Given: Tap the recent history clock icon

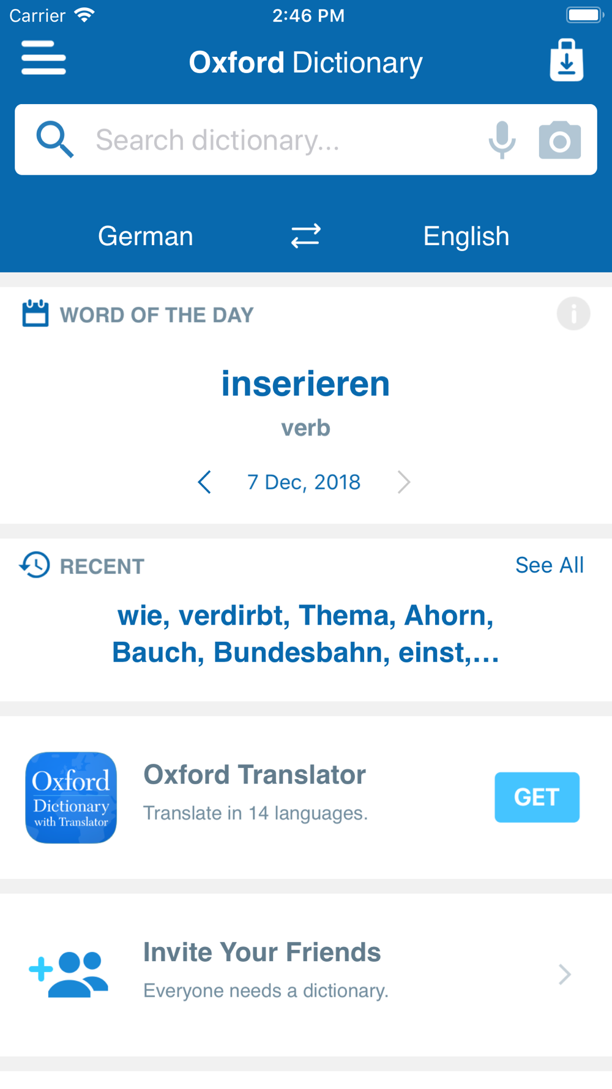Looking at the screenshot, I should [x=34, y=565].
